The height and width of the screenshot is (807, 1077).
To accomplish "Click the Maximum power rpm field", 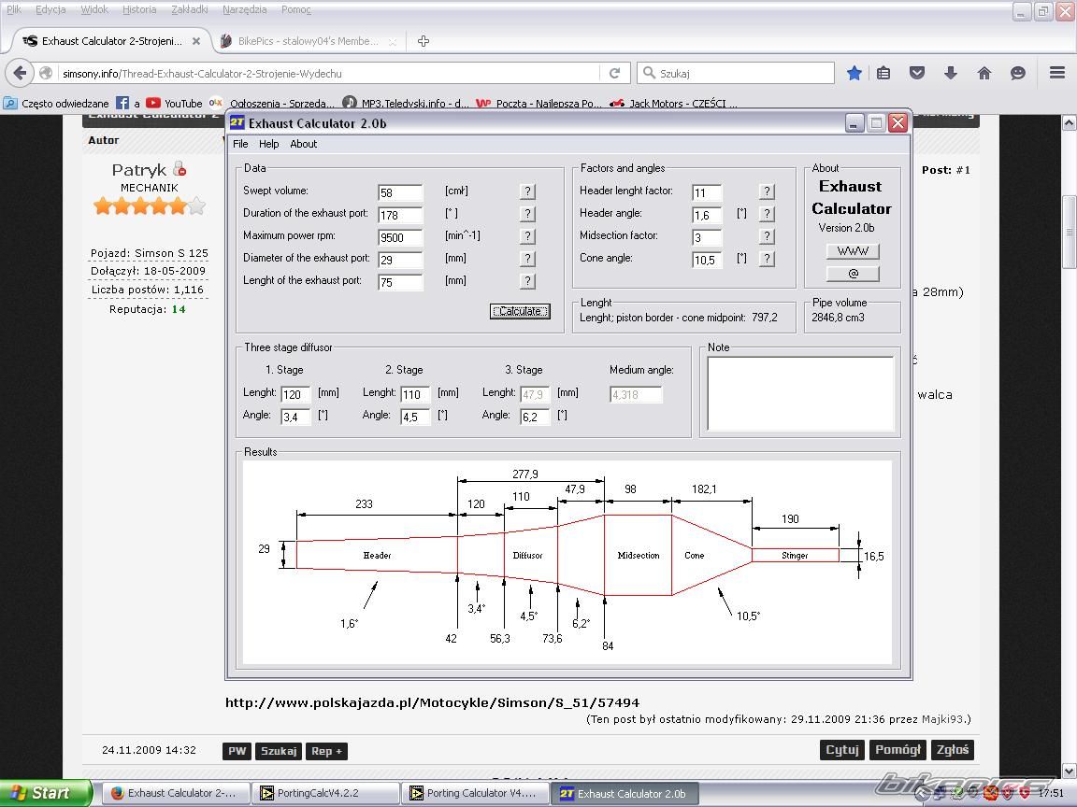I will pyautogui.click(x=400, y=237).
